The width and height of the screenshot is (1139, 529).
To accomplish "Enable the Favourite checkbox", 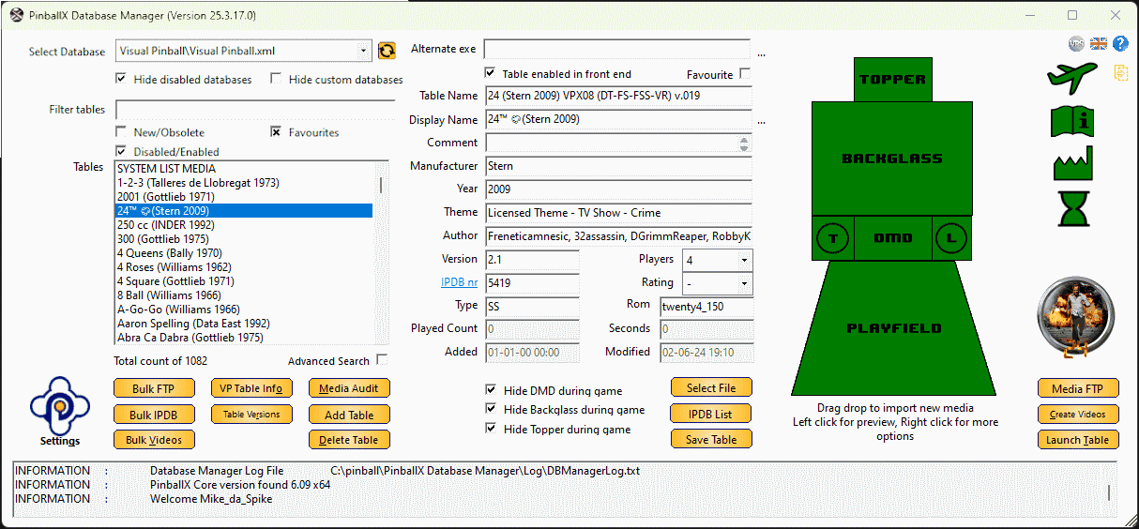I will [x=745, y=74].
